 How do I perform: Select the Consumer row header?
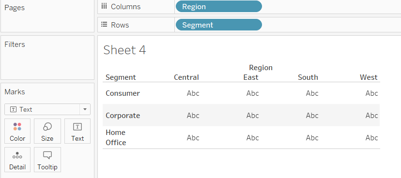123,93
